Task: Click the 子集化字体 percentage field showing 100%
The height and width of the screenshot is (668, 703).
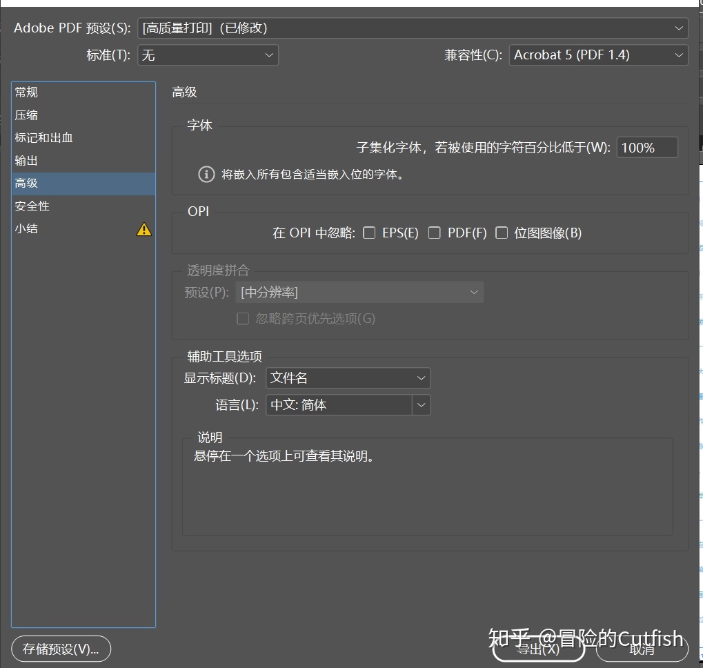Action: coord(647,148)
